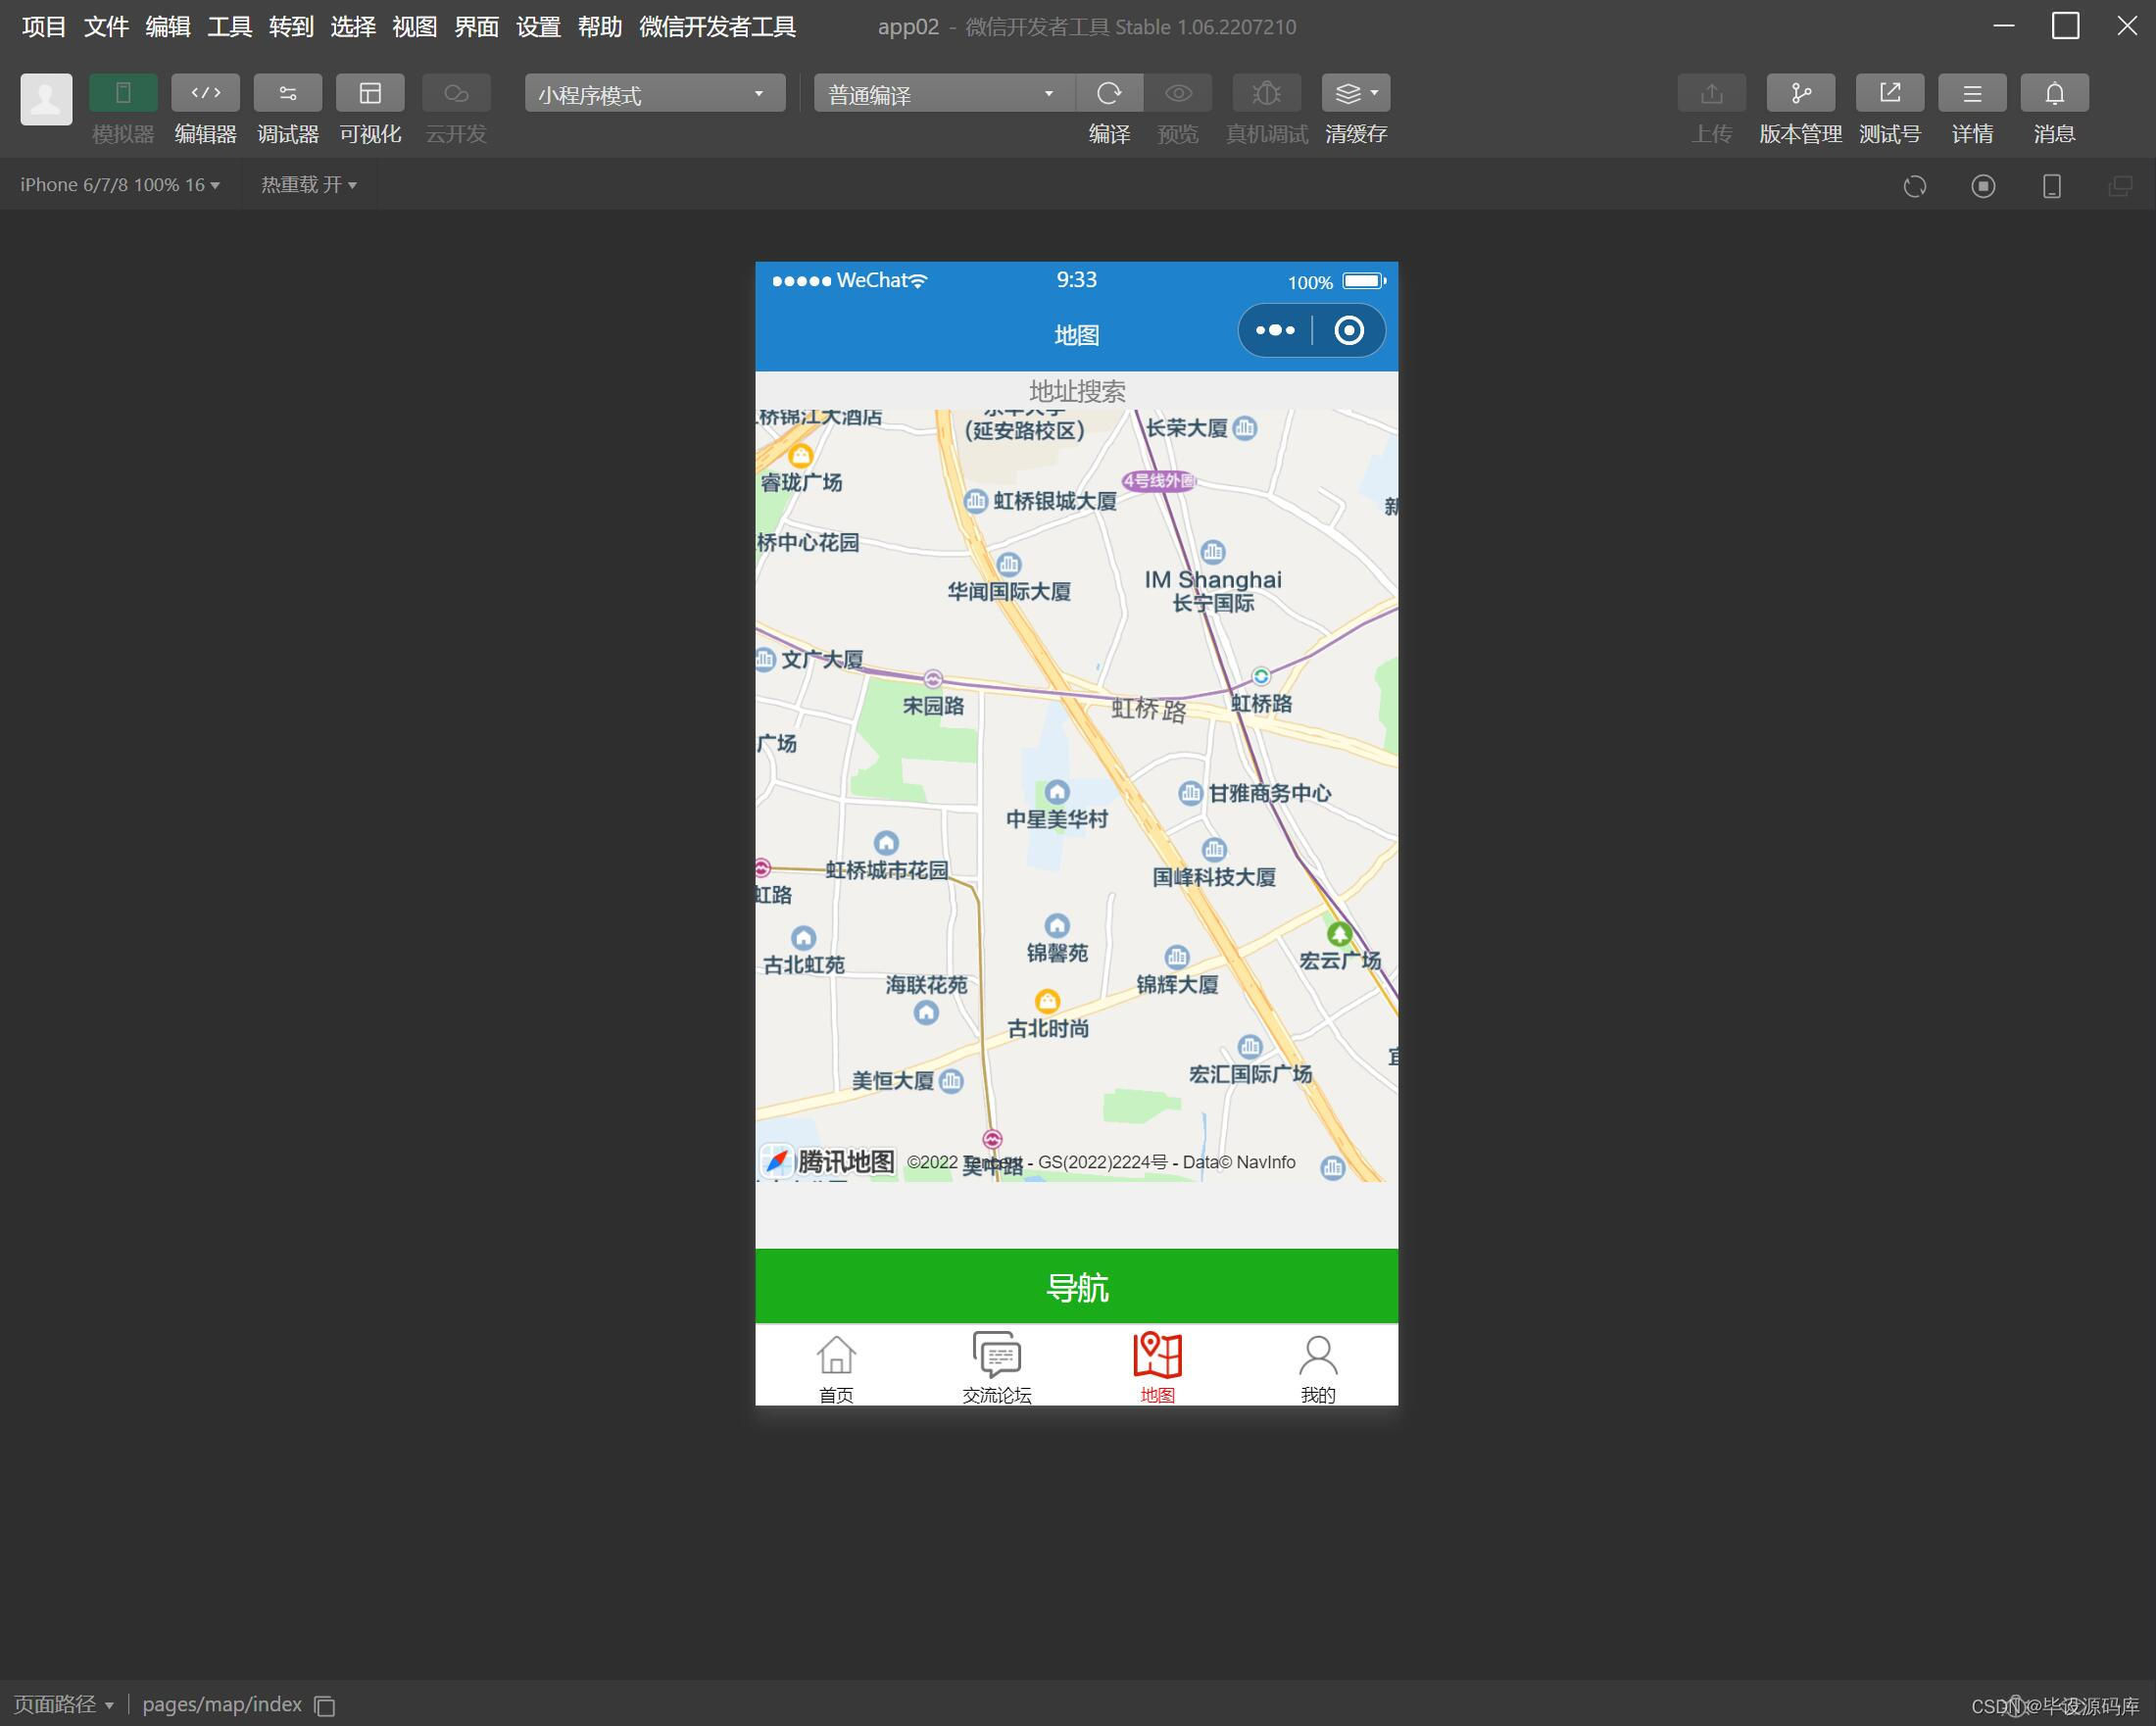Open the 编辑 menu
Image resolution: width=2156 pixels, height=1726 pixels.
click(x=168, y=27)
